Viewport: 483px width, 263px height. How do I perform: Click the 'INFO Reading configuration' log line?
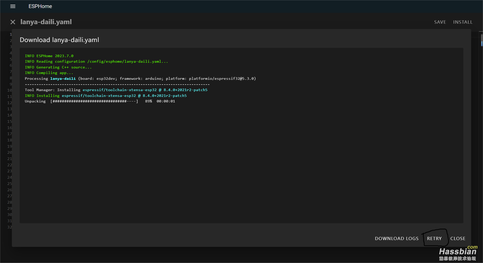[x=96, y=61]
